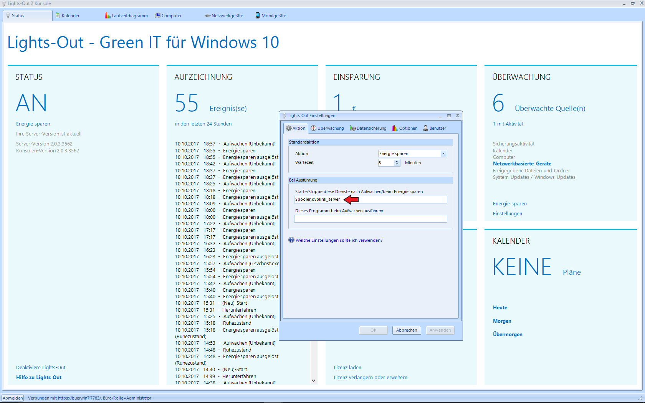Click the Einstellungen dialog title bulb icon
The width and height of the screenshot is (645, 403).
coord(284,116)
